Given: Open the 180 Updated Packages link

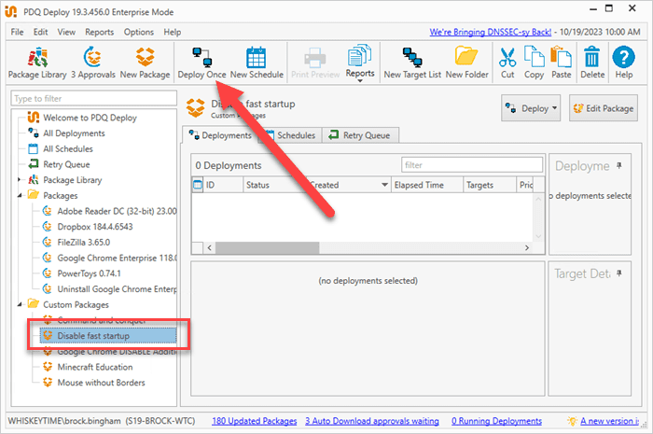Looking at the screenshot, I should 255,421.
